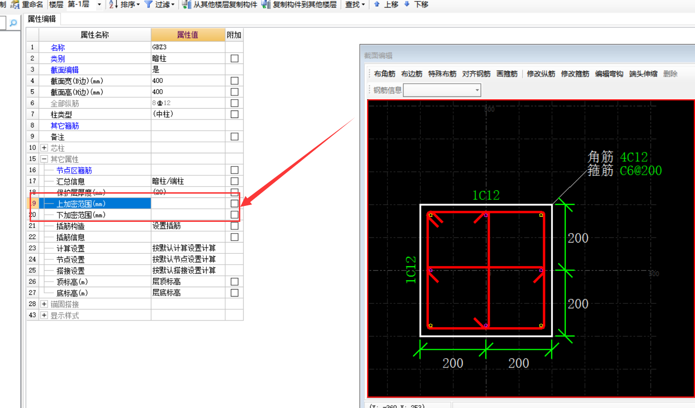Toggle the 类别 附加 checkbox
Image resolution: width=695 pixels, height=408 pixels.
click(235, 59)
